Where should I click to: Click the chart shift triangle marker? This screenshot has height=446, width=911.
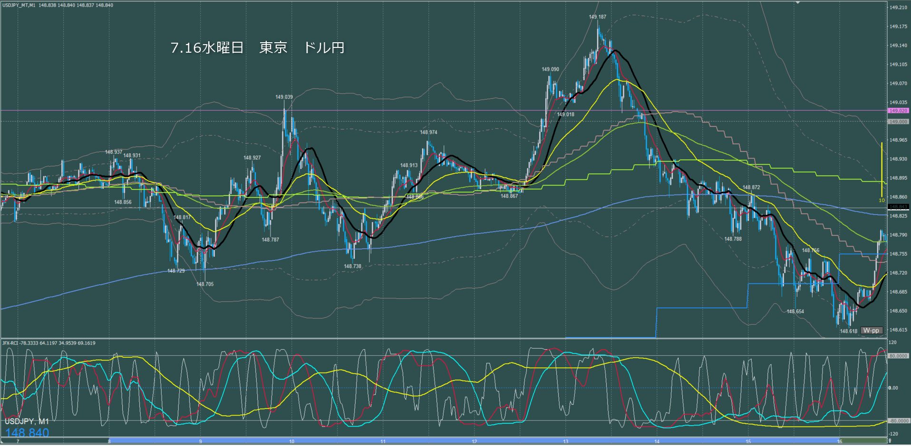pos(798,2)
